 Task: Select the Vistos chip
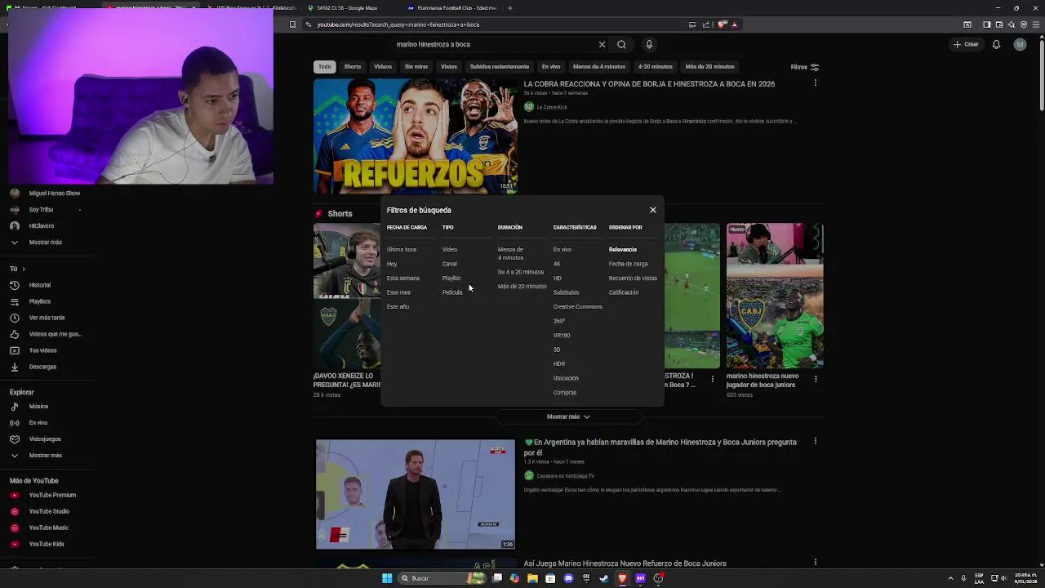point(449,66)
